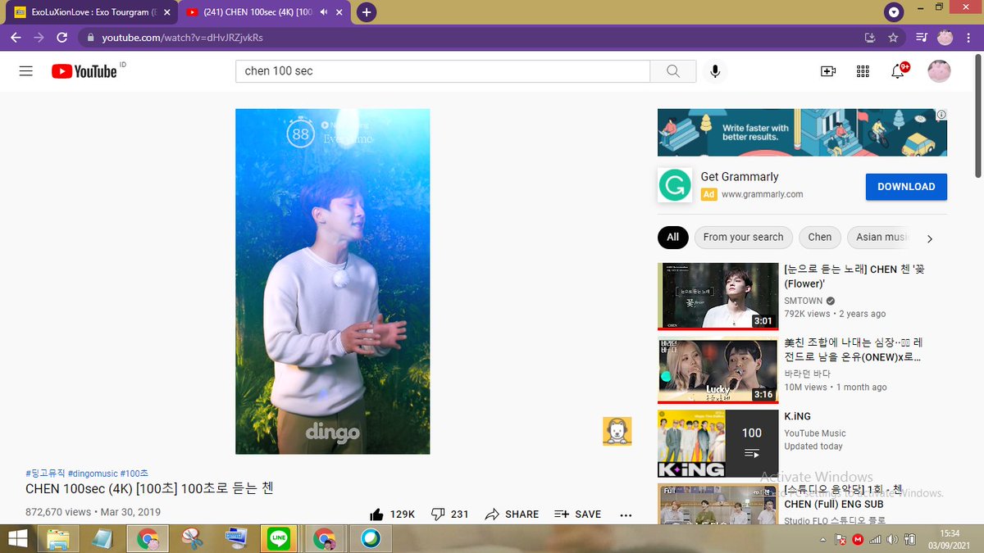Click the site lock padlock icon
This screenshot has width=984, height=553.
coord(89,38)
